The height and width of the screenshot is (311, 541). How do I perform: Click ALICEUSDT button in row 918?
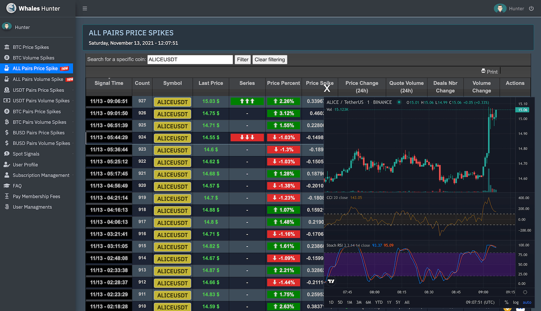[x=172, y=211]
